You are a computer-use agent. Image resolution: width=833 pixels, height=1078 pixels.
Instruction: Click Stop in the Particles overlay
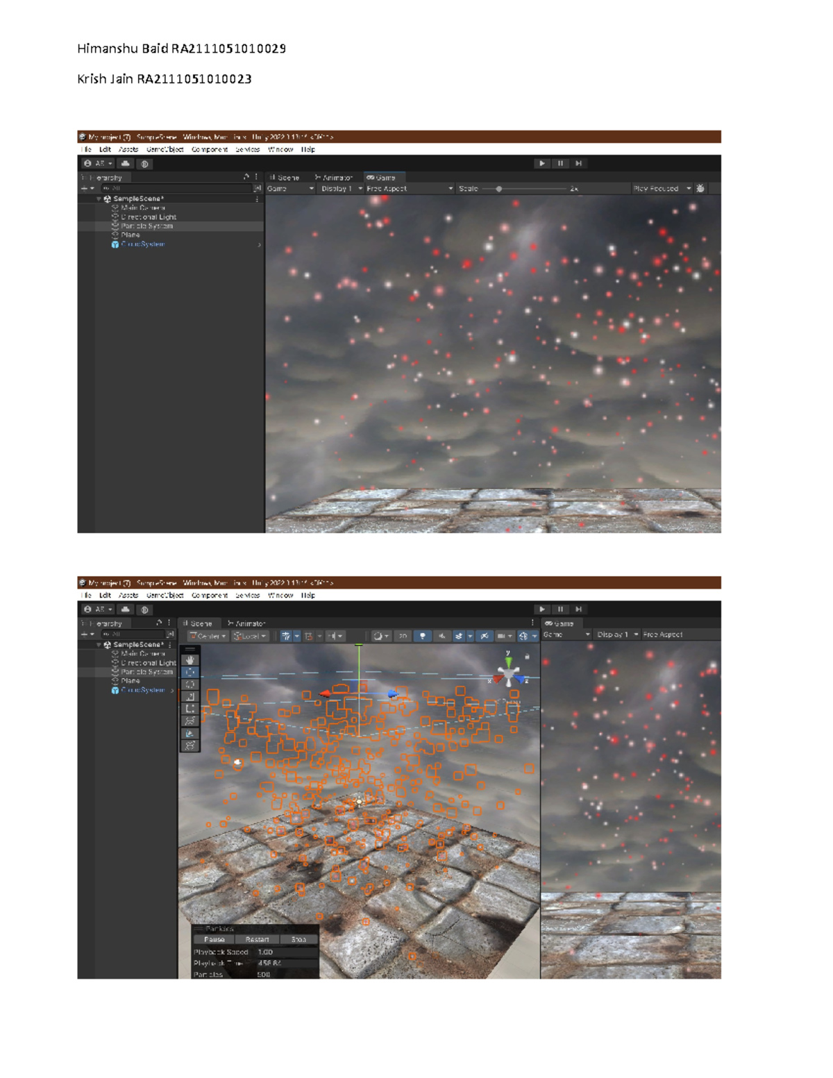tap(298, 939)
